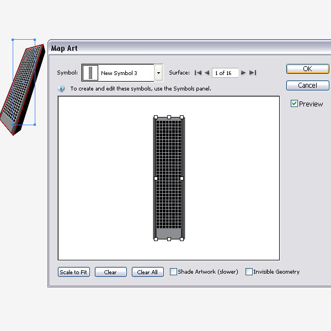Enable Shade Artwork (slower) checkbox
Screen dimensions: 331x331
click(x=173, y=271)
